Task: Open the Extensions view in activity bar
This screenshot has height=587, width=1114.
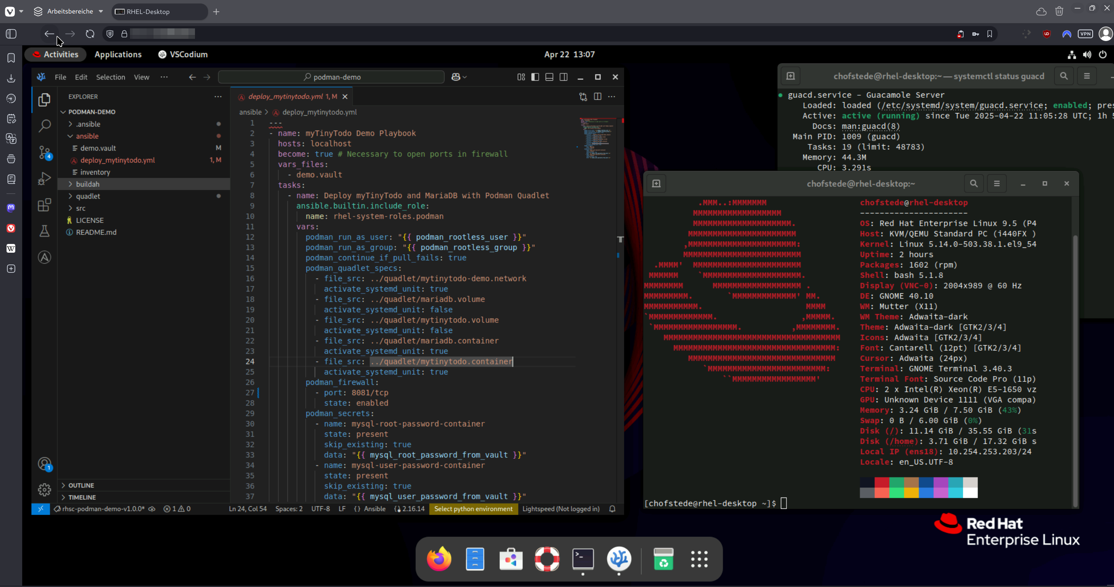Action: pos(44,205)
